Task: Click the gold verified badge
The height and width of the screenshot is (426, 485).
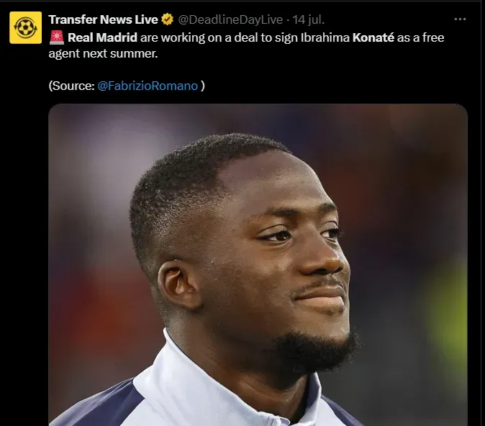Action: [x=168, y=19]
